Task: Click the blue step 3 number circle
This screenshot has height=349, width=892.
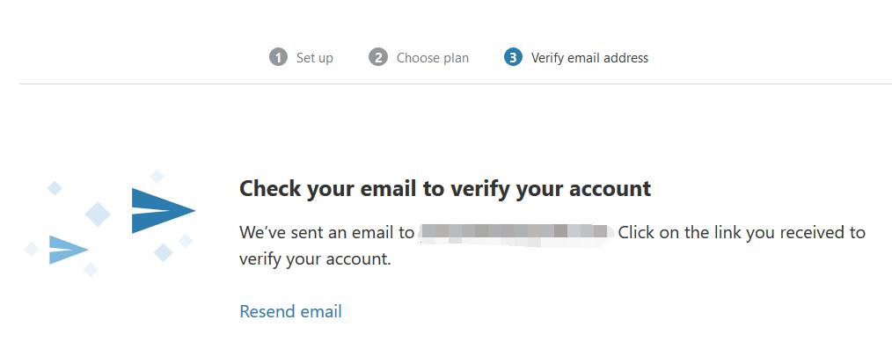Action: pos(513,57)
